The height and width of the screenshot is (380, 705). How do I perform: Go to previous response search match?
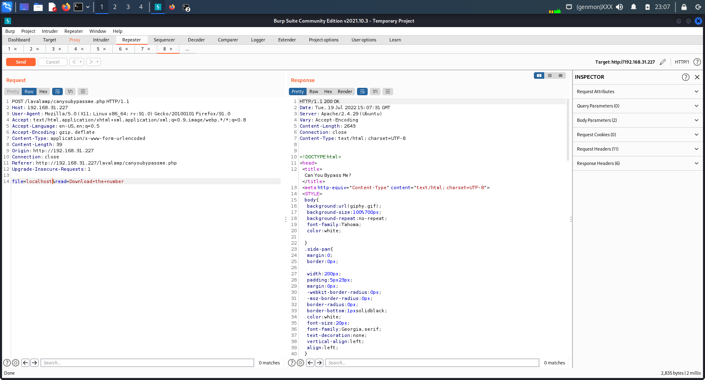[310, 363]
